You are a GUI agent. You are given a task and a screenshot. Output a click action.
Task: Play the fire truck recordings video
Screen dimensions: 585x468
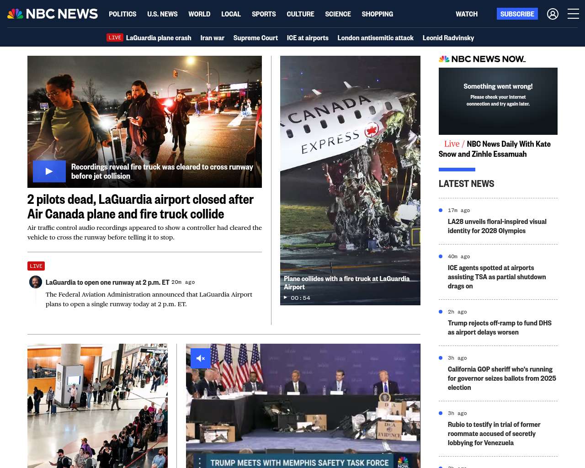49,171
